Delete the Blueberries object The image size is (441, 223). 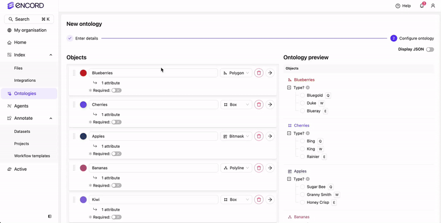259,73
